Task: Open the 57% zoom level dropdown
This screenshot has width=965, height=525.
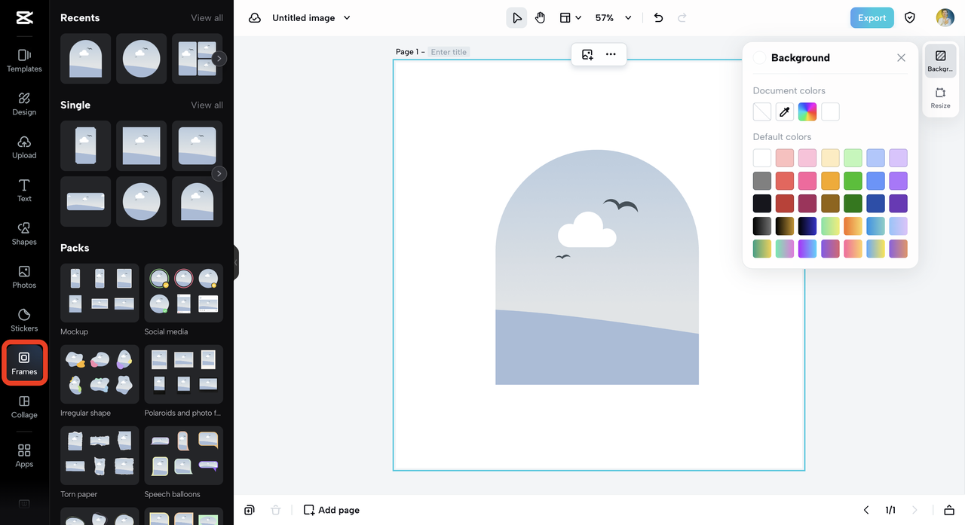Action: pyautogui.click(x=613, y=18)
